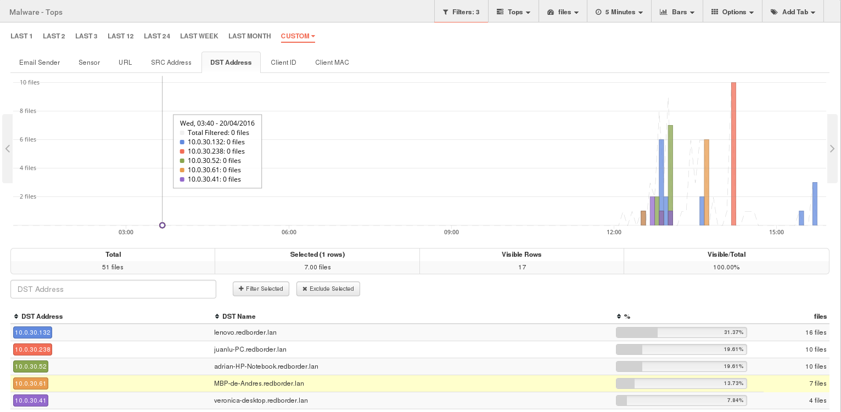
Task: Switch to the Client ID tab
Action: point(283,63)
